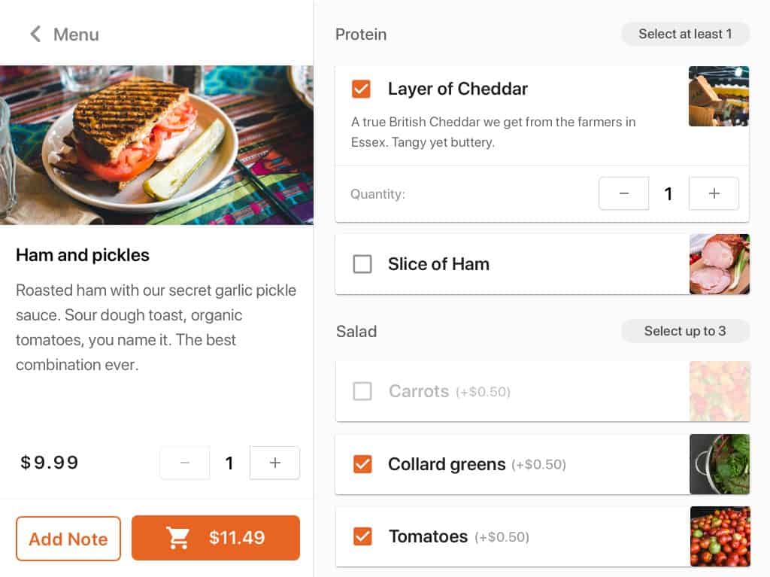Click the back chevron next to Menu

point(35,34)
